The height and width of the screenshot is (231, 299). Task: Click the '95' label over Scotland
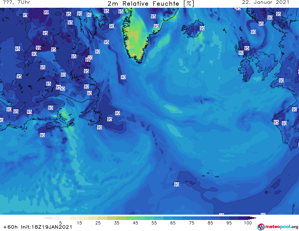246,48
